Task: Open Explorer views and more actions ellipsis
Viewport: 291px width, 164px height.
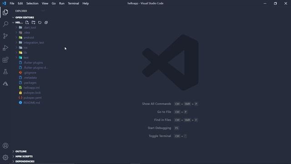Action: (43, 11)
